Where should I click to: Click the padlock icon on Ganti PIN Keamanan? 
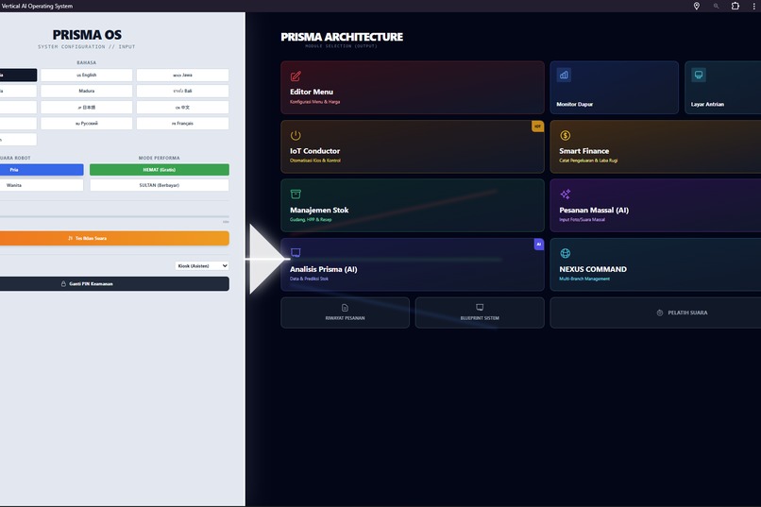coord(63,284)
